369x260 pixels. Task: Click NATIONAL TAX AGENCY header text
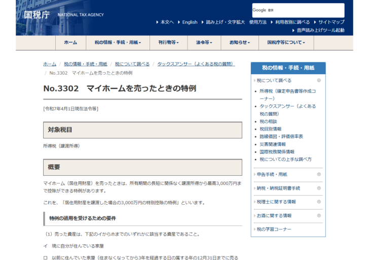tap(81, 15)
